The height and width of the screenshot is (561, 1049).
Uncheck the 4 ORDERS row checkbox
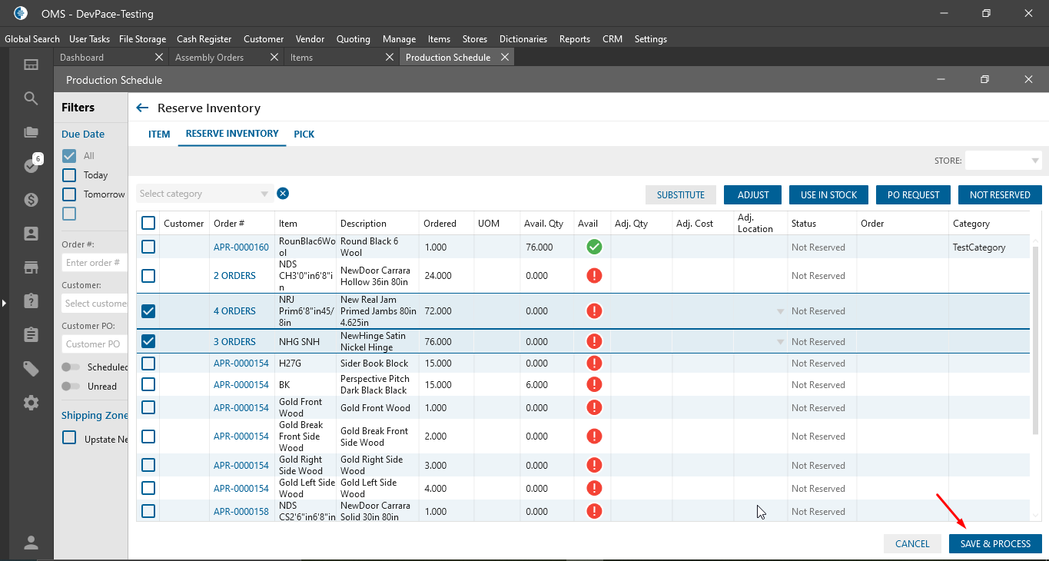(x=148, y=311)
